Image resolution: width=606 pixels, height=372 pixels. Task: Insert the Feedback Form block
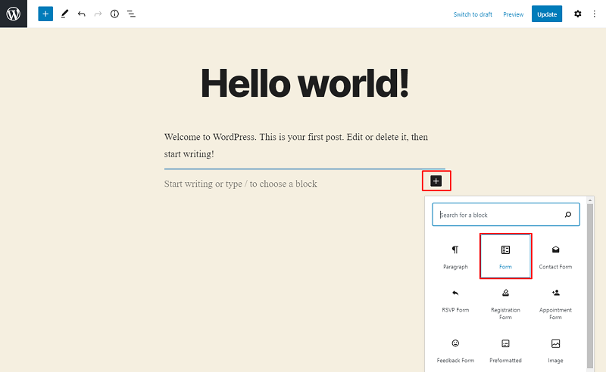[455, 351]
